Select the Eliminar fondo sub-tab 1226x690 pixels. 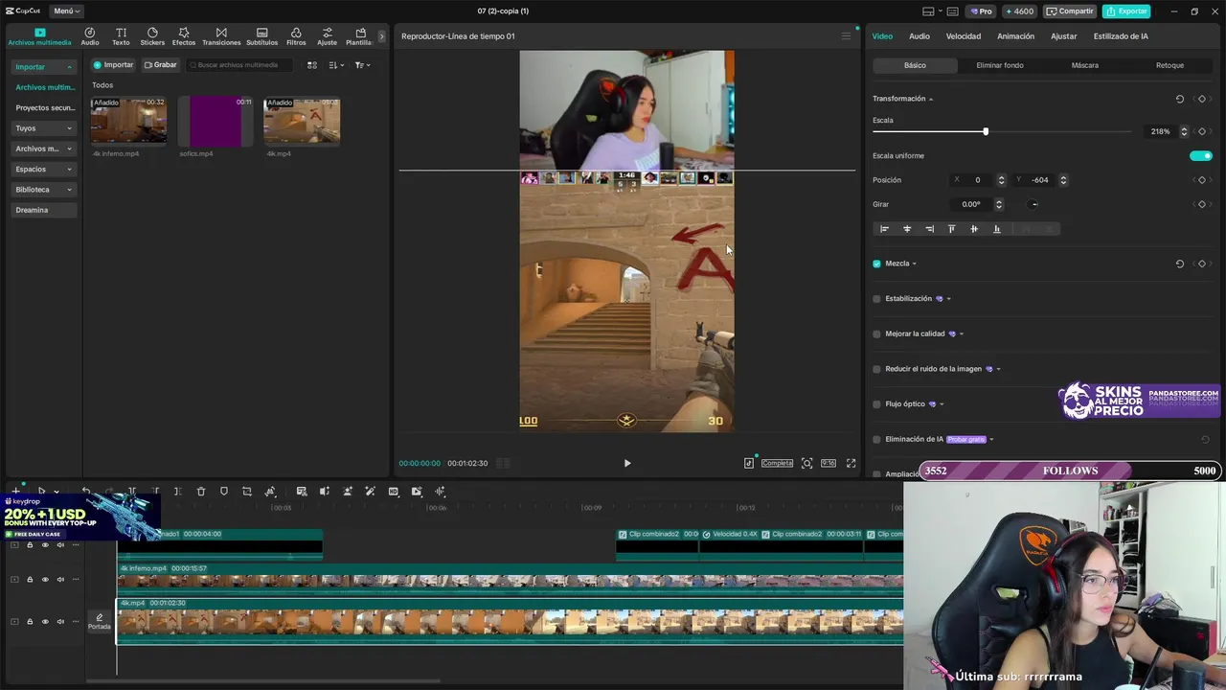[1000, 65]
